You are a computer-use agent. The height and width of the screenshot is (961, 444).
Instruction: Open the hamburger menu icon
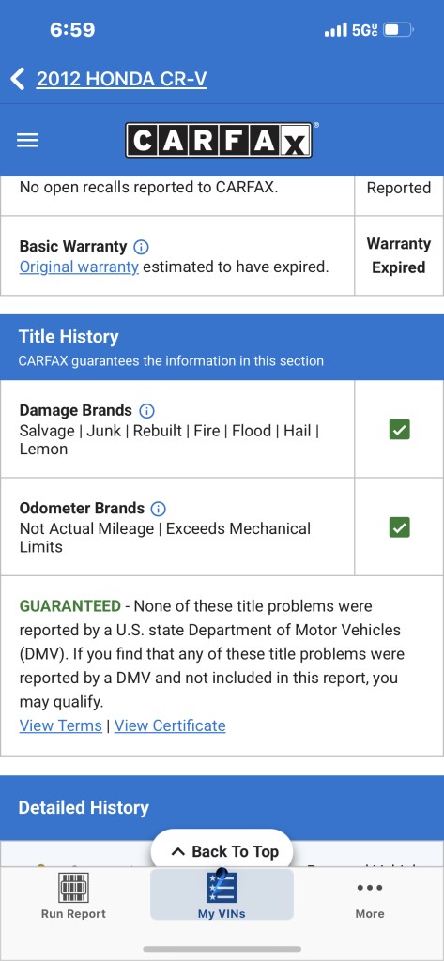coord(27,141)
